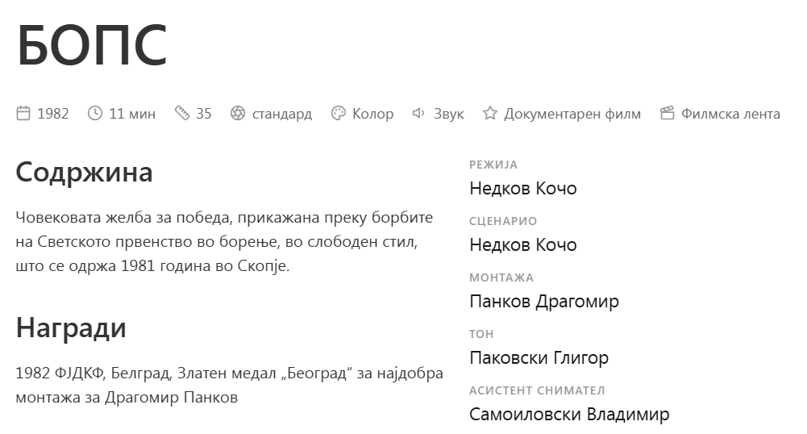Viewport: 807px width, 434px height.
Task: Click the Содржина heading
Action: [84, 173]
